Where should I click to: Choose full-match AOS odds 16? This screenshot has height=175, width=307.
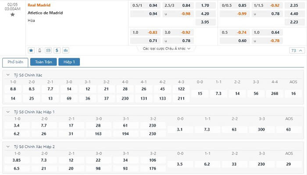click(x=293, y=94)
